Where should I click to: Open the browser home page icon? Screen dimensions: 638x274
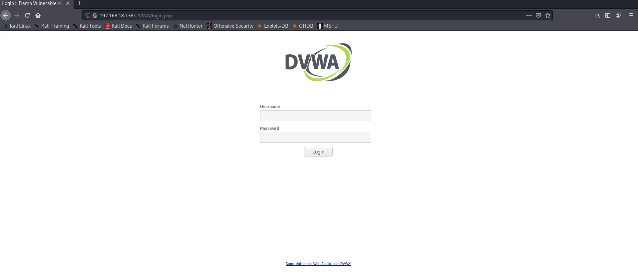point(38,15)
